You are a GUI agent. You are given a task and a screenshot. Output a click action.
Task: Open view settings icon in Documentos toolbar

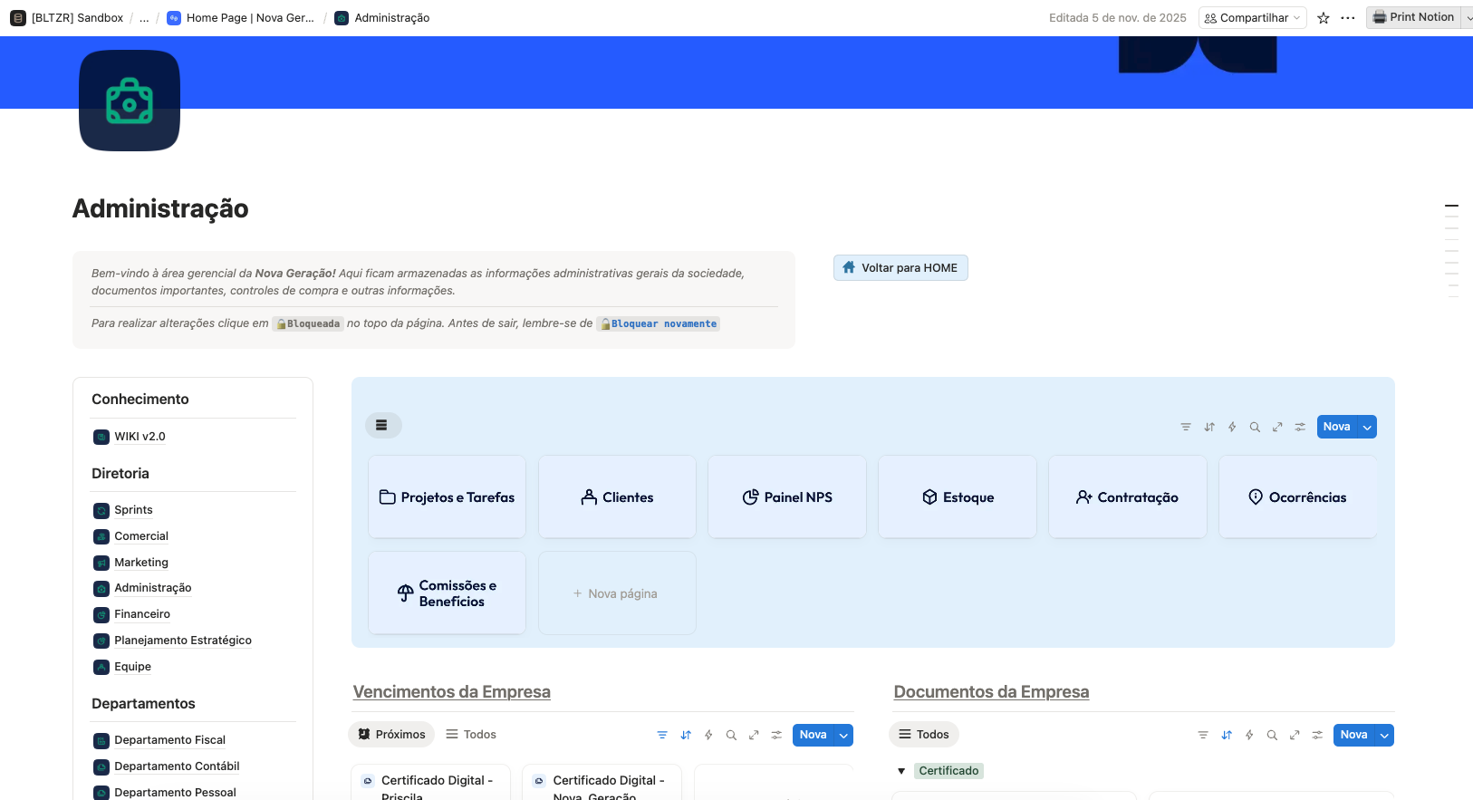click(x=1317, y=735)
